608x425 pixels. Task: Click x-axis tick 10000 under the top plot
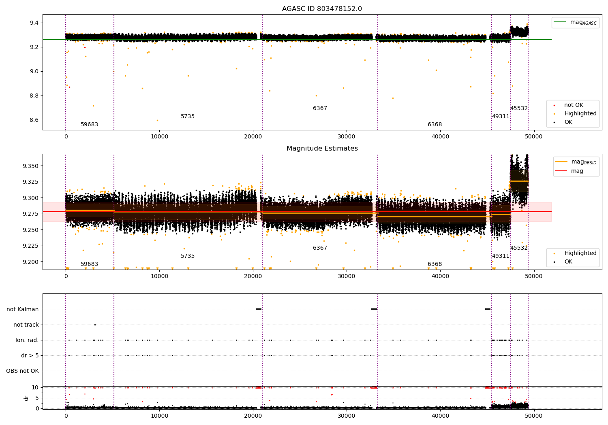[159, 137]
